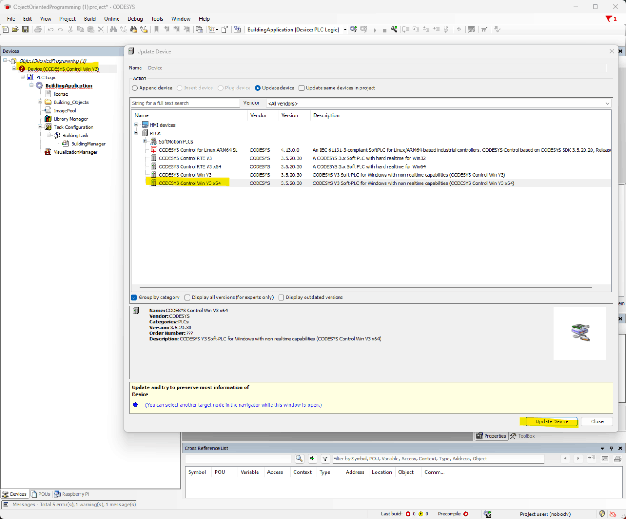Expand the Building_Objects folder
The height and width of the screenshot is (519, 626).
pyautogui.click(x=40, y=102)
